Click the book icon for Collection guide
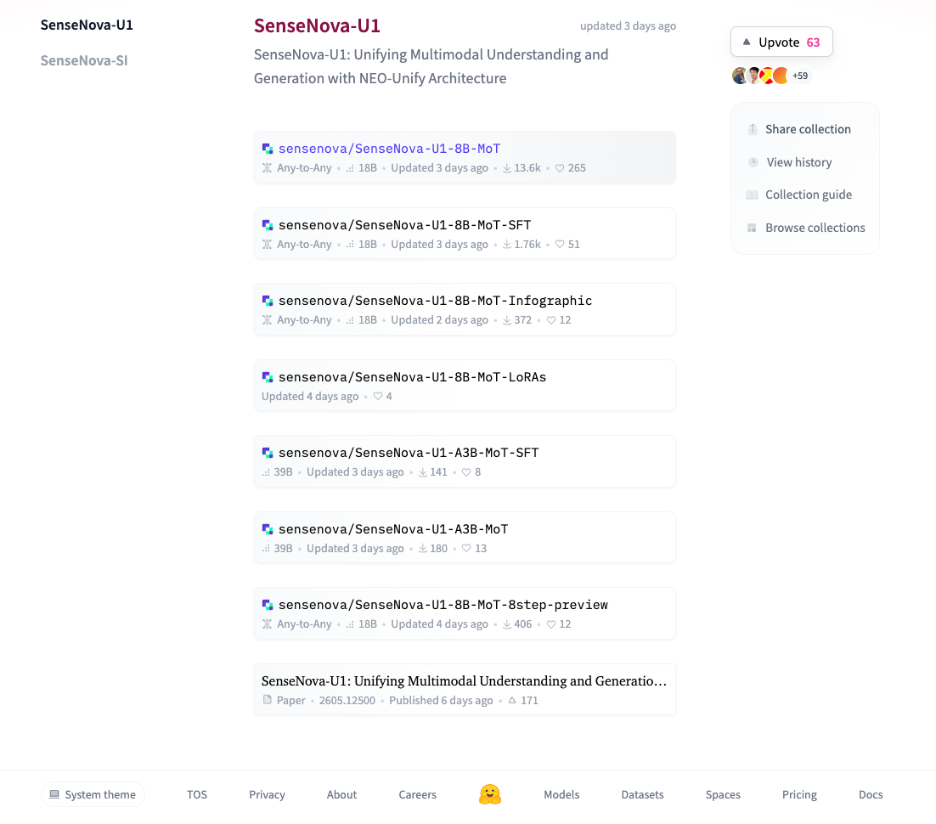This screenshot has height=824, width=936. tap(753, 195)
